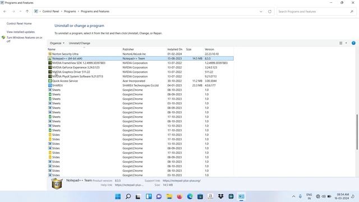Click the search magnifier icon
Viewport: 359px width, 202px height.
coord(352,11)
